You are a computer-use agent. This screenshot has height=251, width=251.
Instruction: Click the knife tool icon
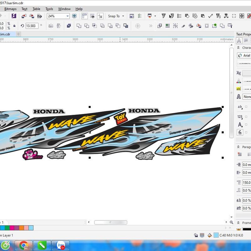coord(183,26)
